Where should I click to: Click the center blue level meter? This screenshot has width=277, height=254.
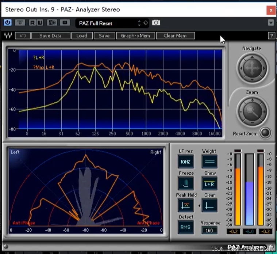click(249, 189)
